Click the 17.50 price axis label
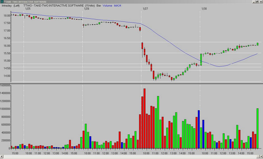 click(7, 23)
